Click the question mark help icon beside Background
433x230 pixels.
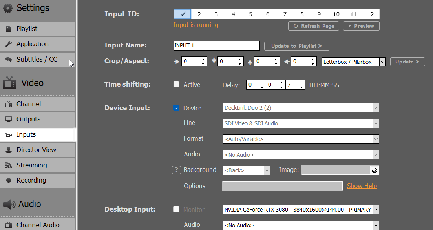click(x=176, y=170)
